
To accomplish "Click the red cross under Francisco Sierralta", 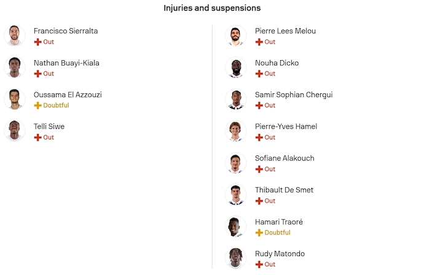I will 37,42.
